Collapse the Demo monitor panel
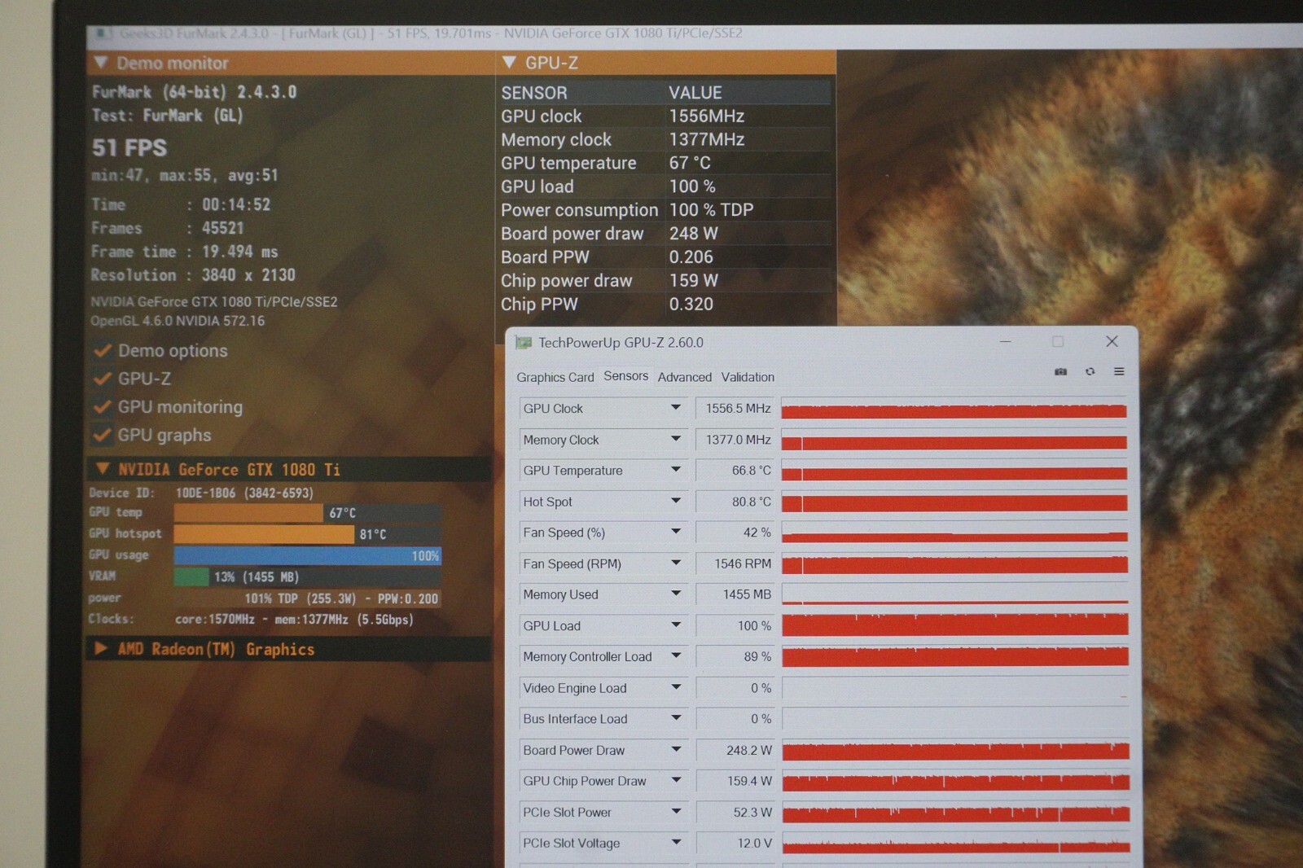This screenshot has width=1303, height=868. [x=101, y=62]
